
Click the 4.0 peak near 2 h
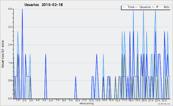click(x=22, y=9)
